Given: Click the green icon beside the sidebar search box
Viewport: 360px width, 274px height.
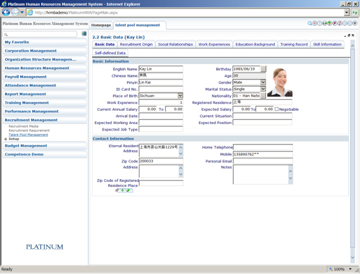Looking at the screenshot, I should (x=84, y=33).
